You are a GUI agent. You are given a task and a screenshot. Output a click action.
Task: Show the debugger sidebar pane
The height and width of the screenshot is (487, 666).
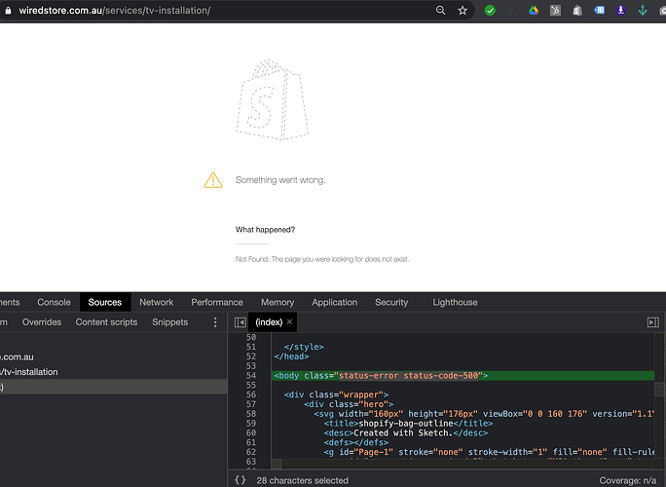653,322
